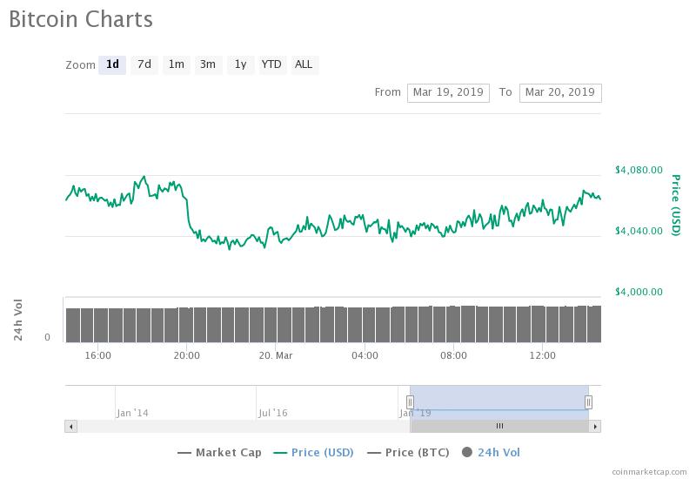Click the coinmarketcap.com credit link

(649, 471)
